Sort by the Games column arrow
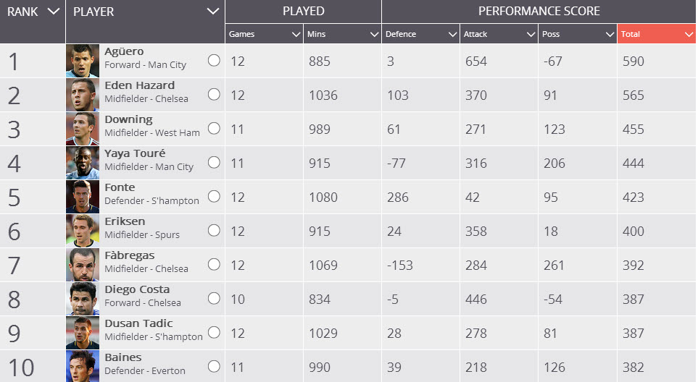This screenshot has width=698, height=382. click(296, 34)
